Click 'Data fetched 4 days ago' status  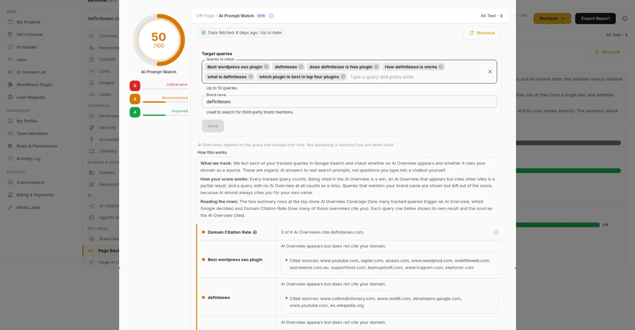[242, 33]
